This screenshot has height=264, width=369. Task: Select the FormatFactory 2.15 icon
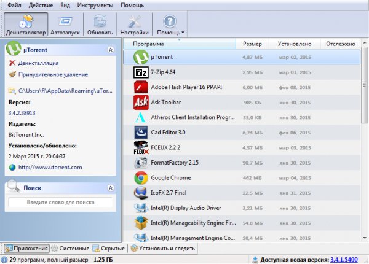(141, 163)
